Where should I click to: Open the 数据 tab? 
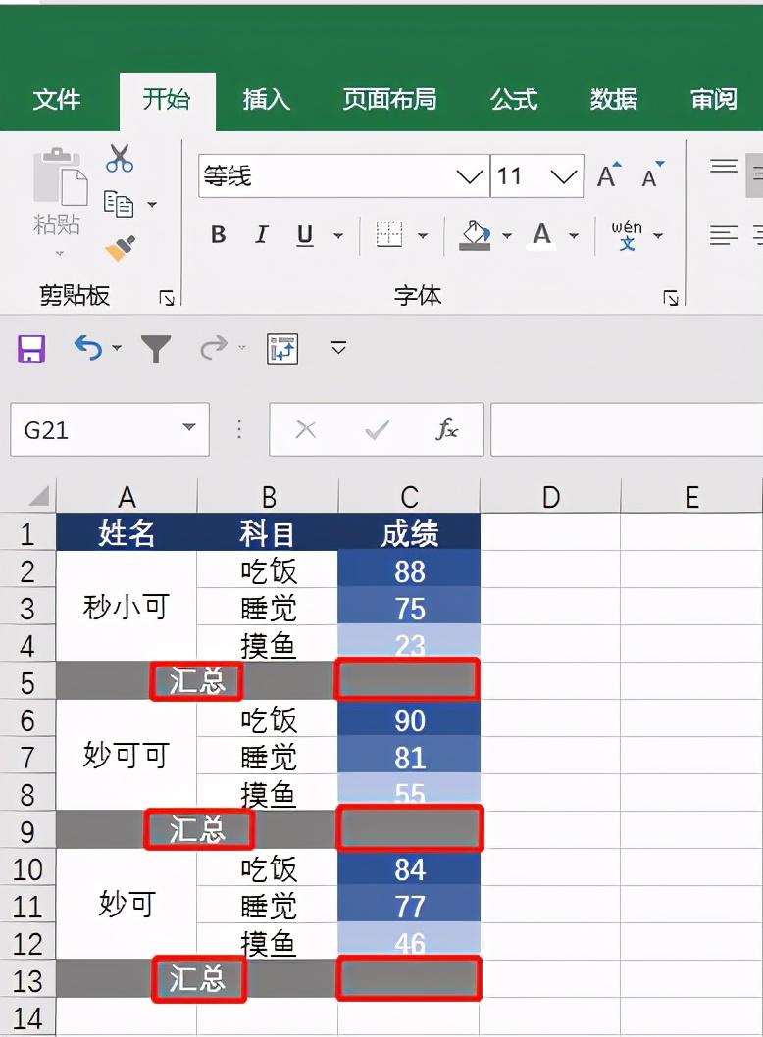click(614, 100)
